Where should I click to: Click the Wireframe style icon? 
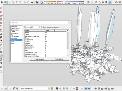[96, 2]
